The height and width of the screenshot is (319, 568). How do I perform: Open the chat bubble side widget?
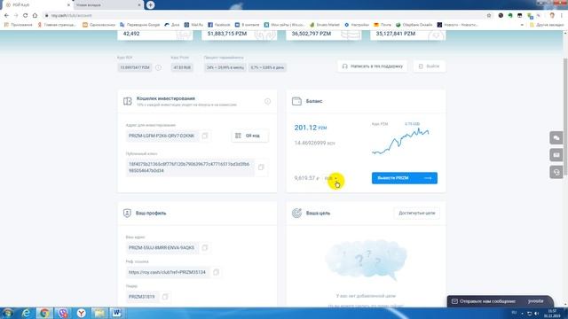click(556, 138)
